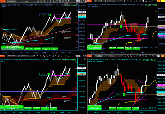Toggle orange TrdK button in MES 15 Minute chart
Viewport: 165px width, 114px height.
point(159,1)
